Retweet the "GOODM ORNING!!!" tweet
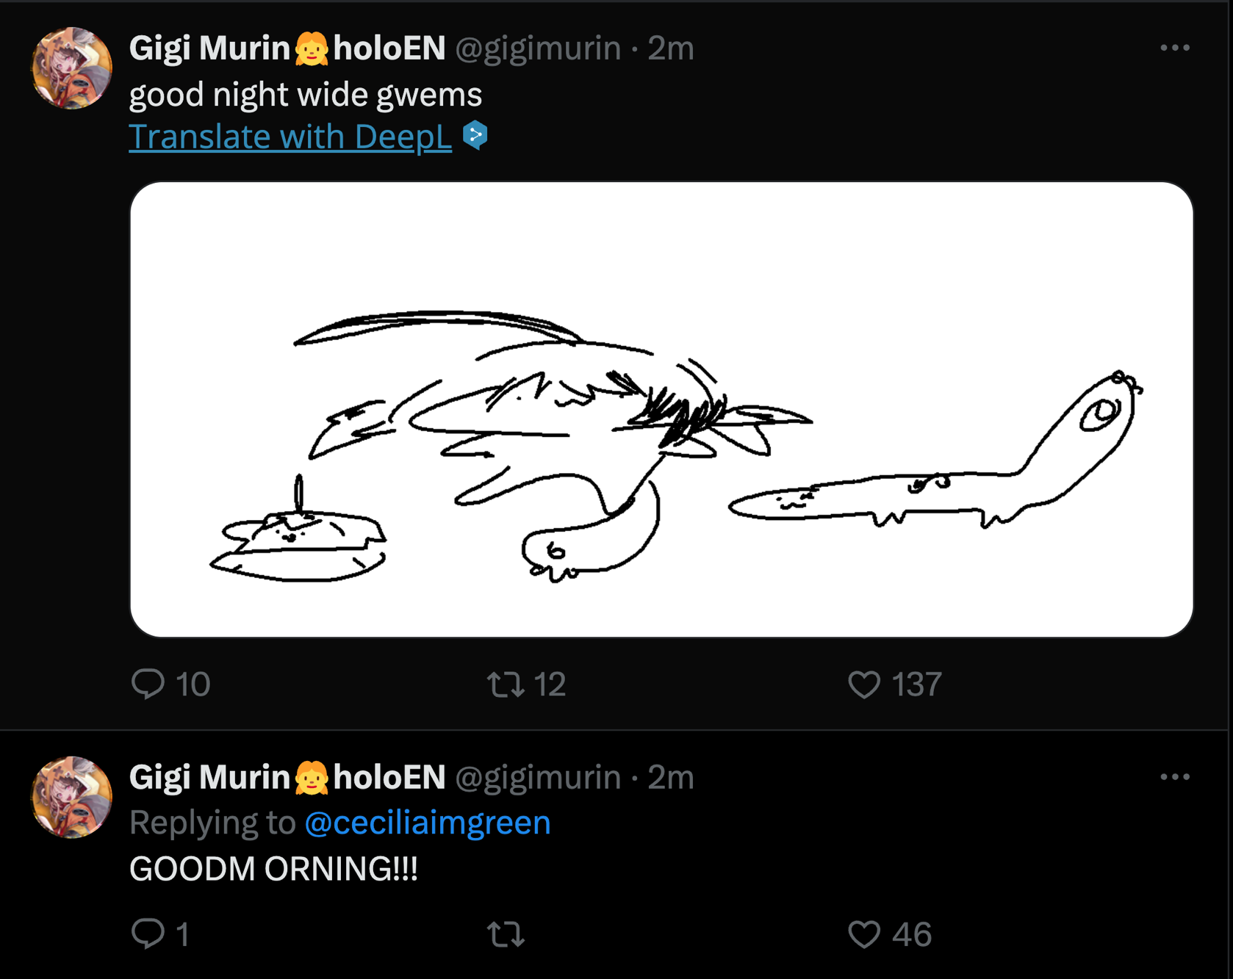This screenshot has width=1233, height=979. [506, 933]
